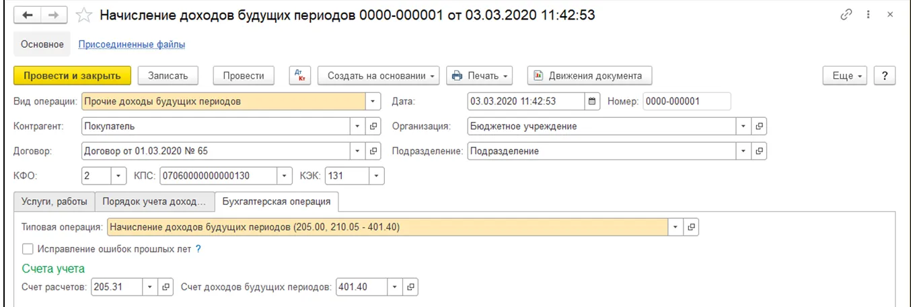Open the КФО dropdown

point(118,176)
